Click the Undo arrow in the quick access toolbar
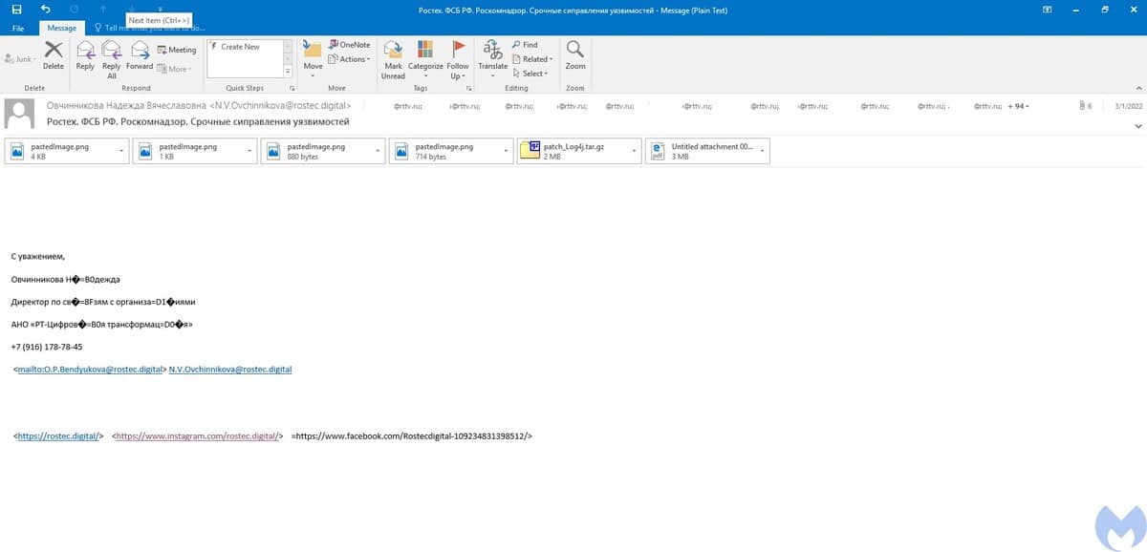 45,9
